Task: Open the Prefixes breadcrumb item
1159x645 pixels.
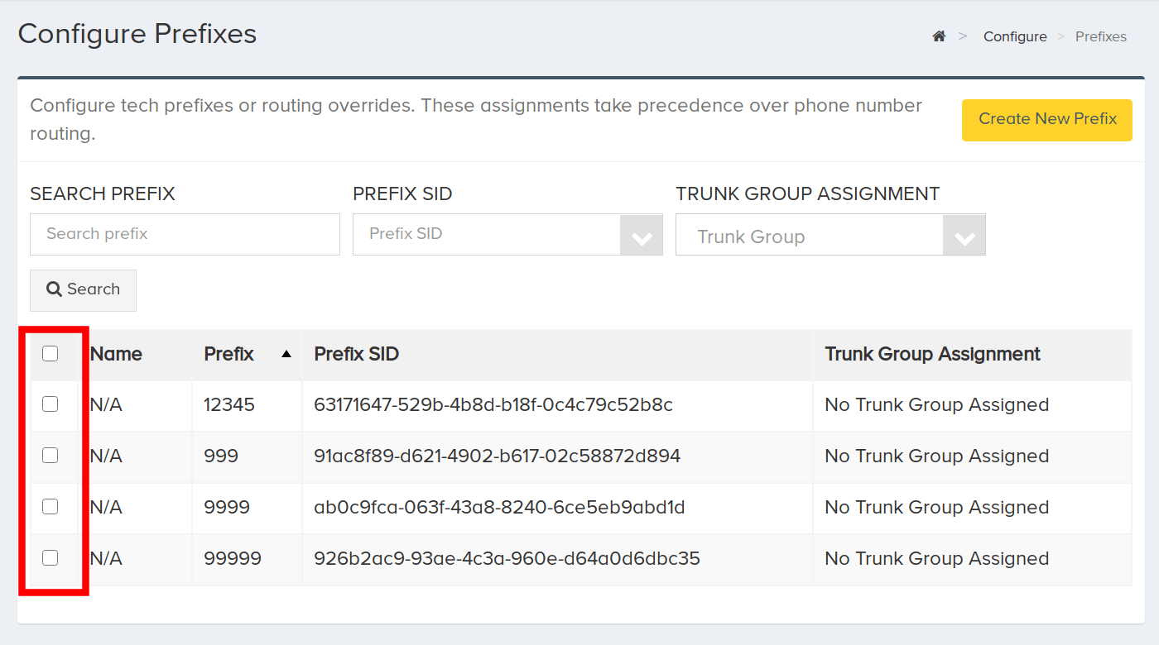Action: point(1101,36)
